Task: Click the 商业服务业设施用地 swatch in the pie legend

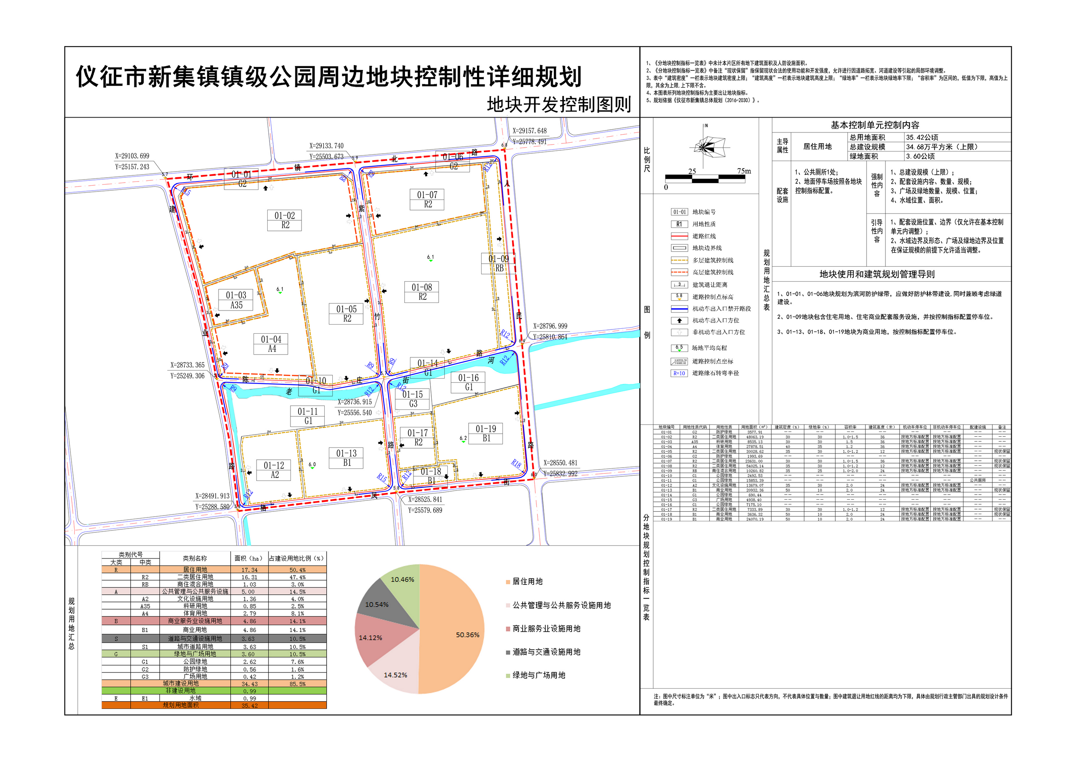Action: point(508,629)
